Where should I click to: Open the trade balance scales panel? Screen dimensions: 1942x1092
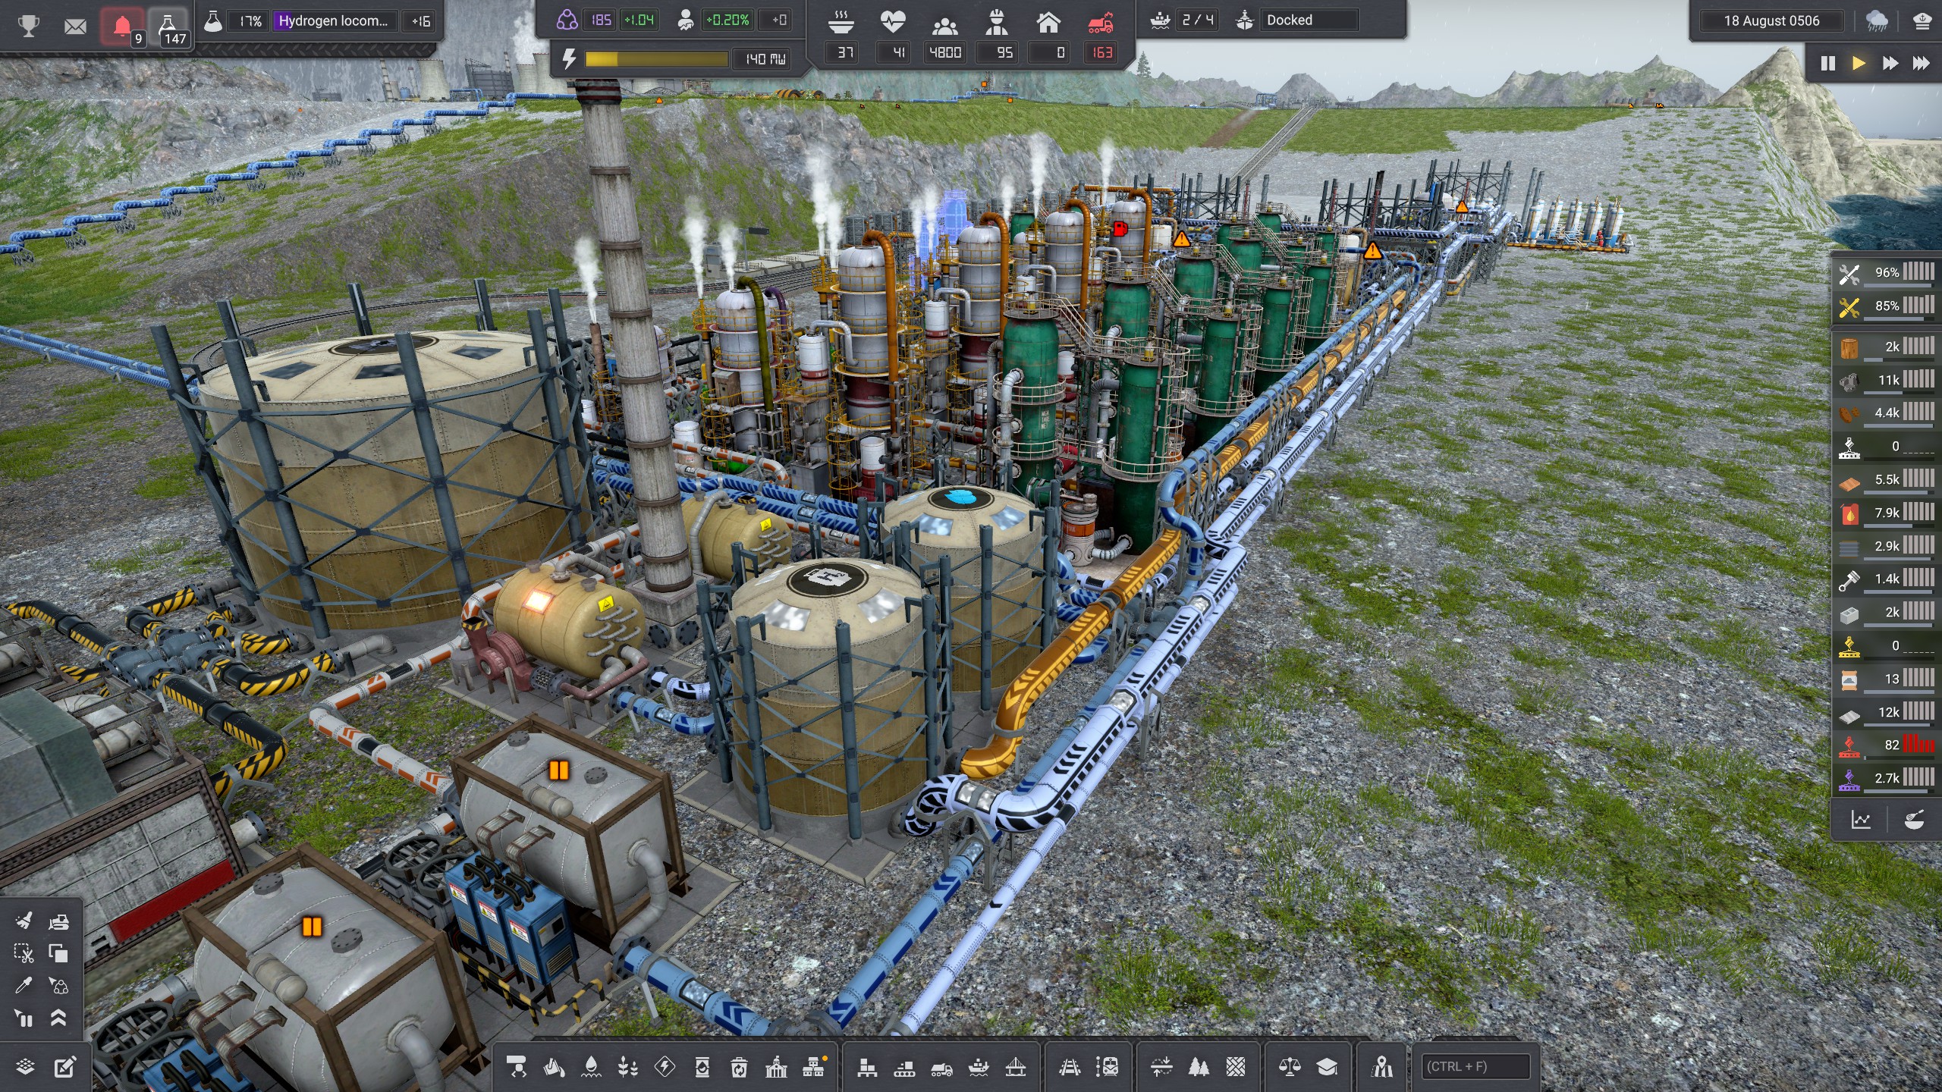click(x=1290, y=1067)
